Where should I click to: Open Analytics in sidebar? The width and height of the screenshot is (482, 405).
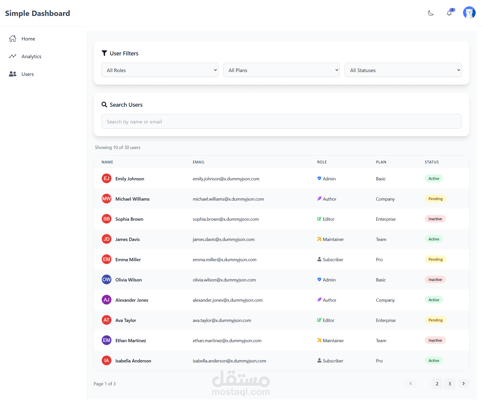pos(31,56)
